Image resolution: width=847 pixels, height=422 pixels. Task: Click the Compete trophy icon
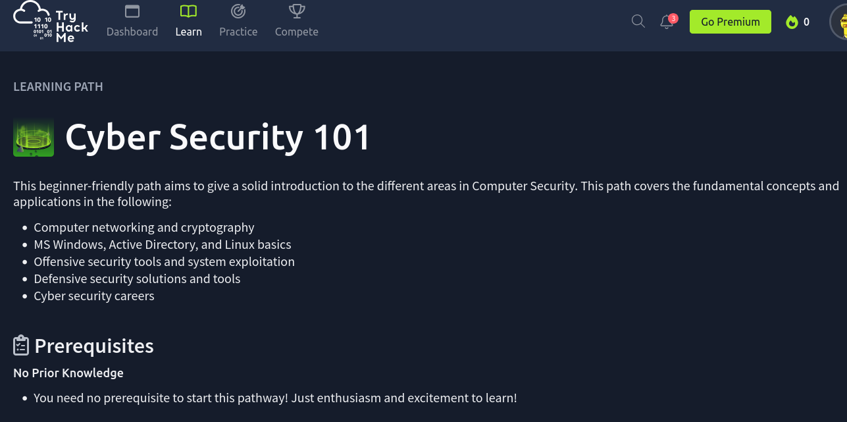pos(296,11)
